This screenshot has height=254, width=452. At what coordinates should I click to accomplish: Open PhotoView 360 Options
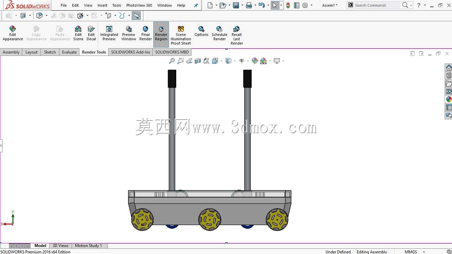pos(201,31)
